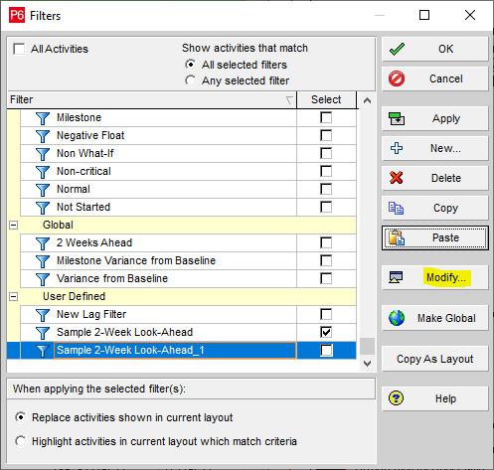Select Any selected filter radio option
The width and height of the screenshot is (494, 470).
point(190,80)
